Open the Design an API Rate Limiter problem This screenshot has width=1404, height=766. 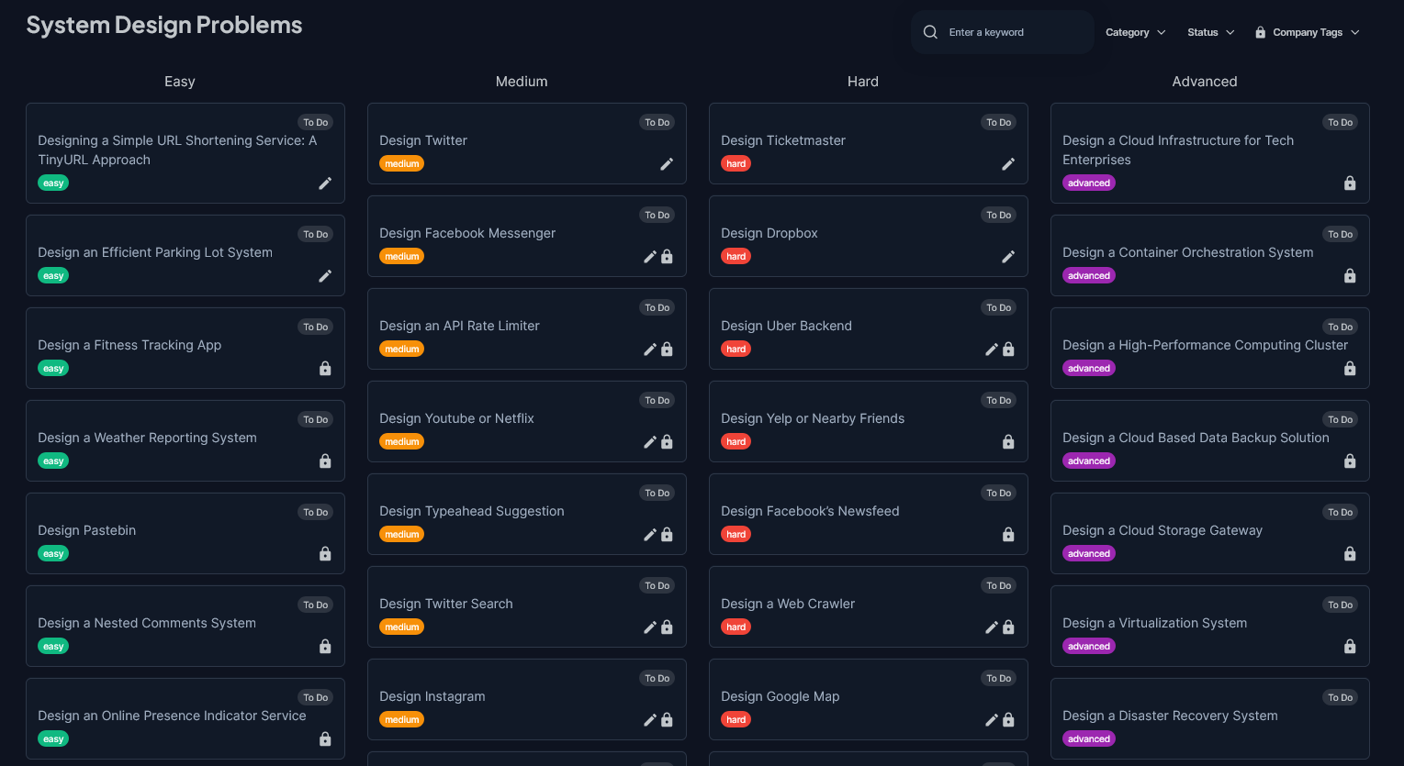click(x=459, y=326)
